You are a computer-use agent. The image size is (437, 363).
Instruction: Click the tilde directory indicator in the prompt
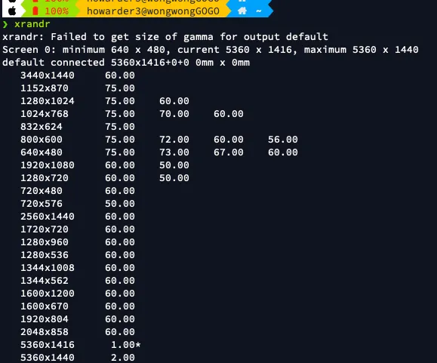(259, 11)
